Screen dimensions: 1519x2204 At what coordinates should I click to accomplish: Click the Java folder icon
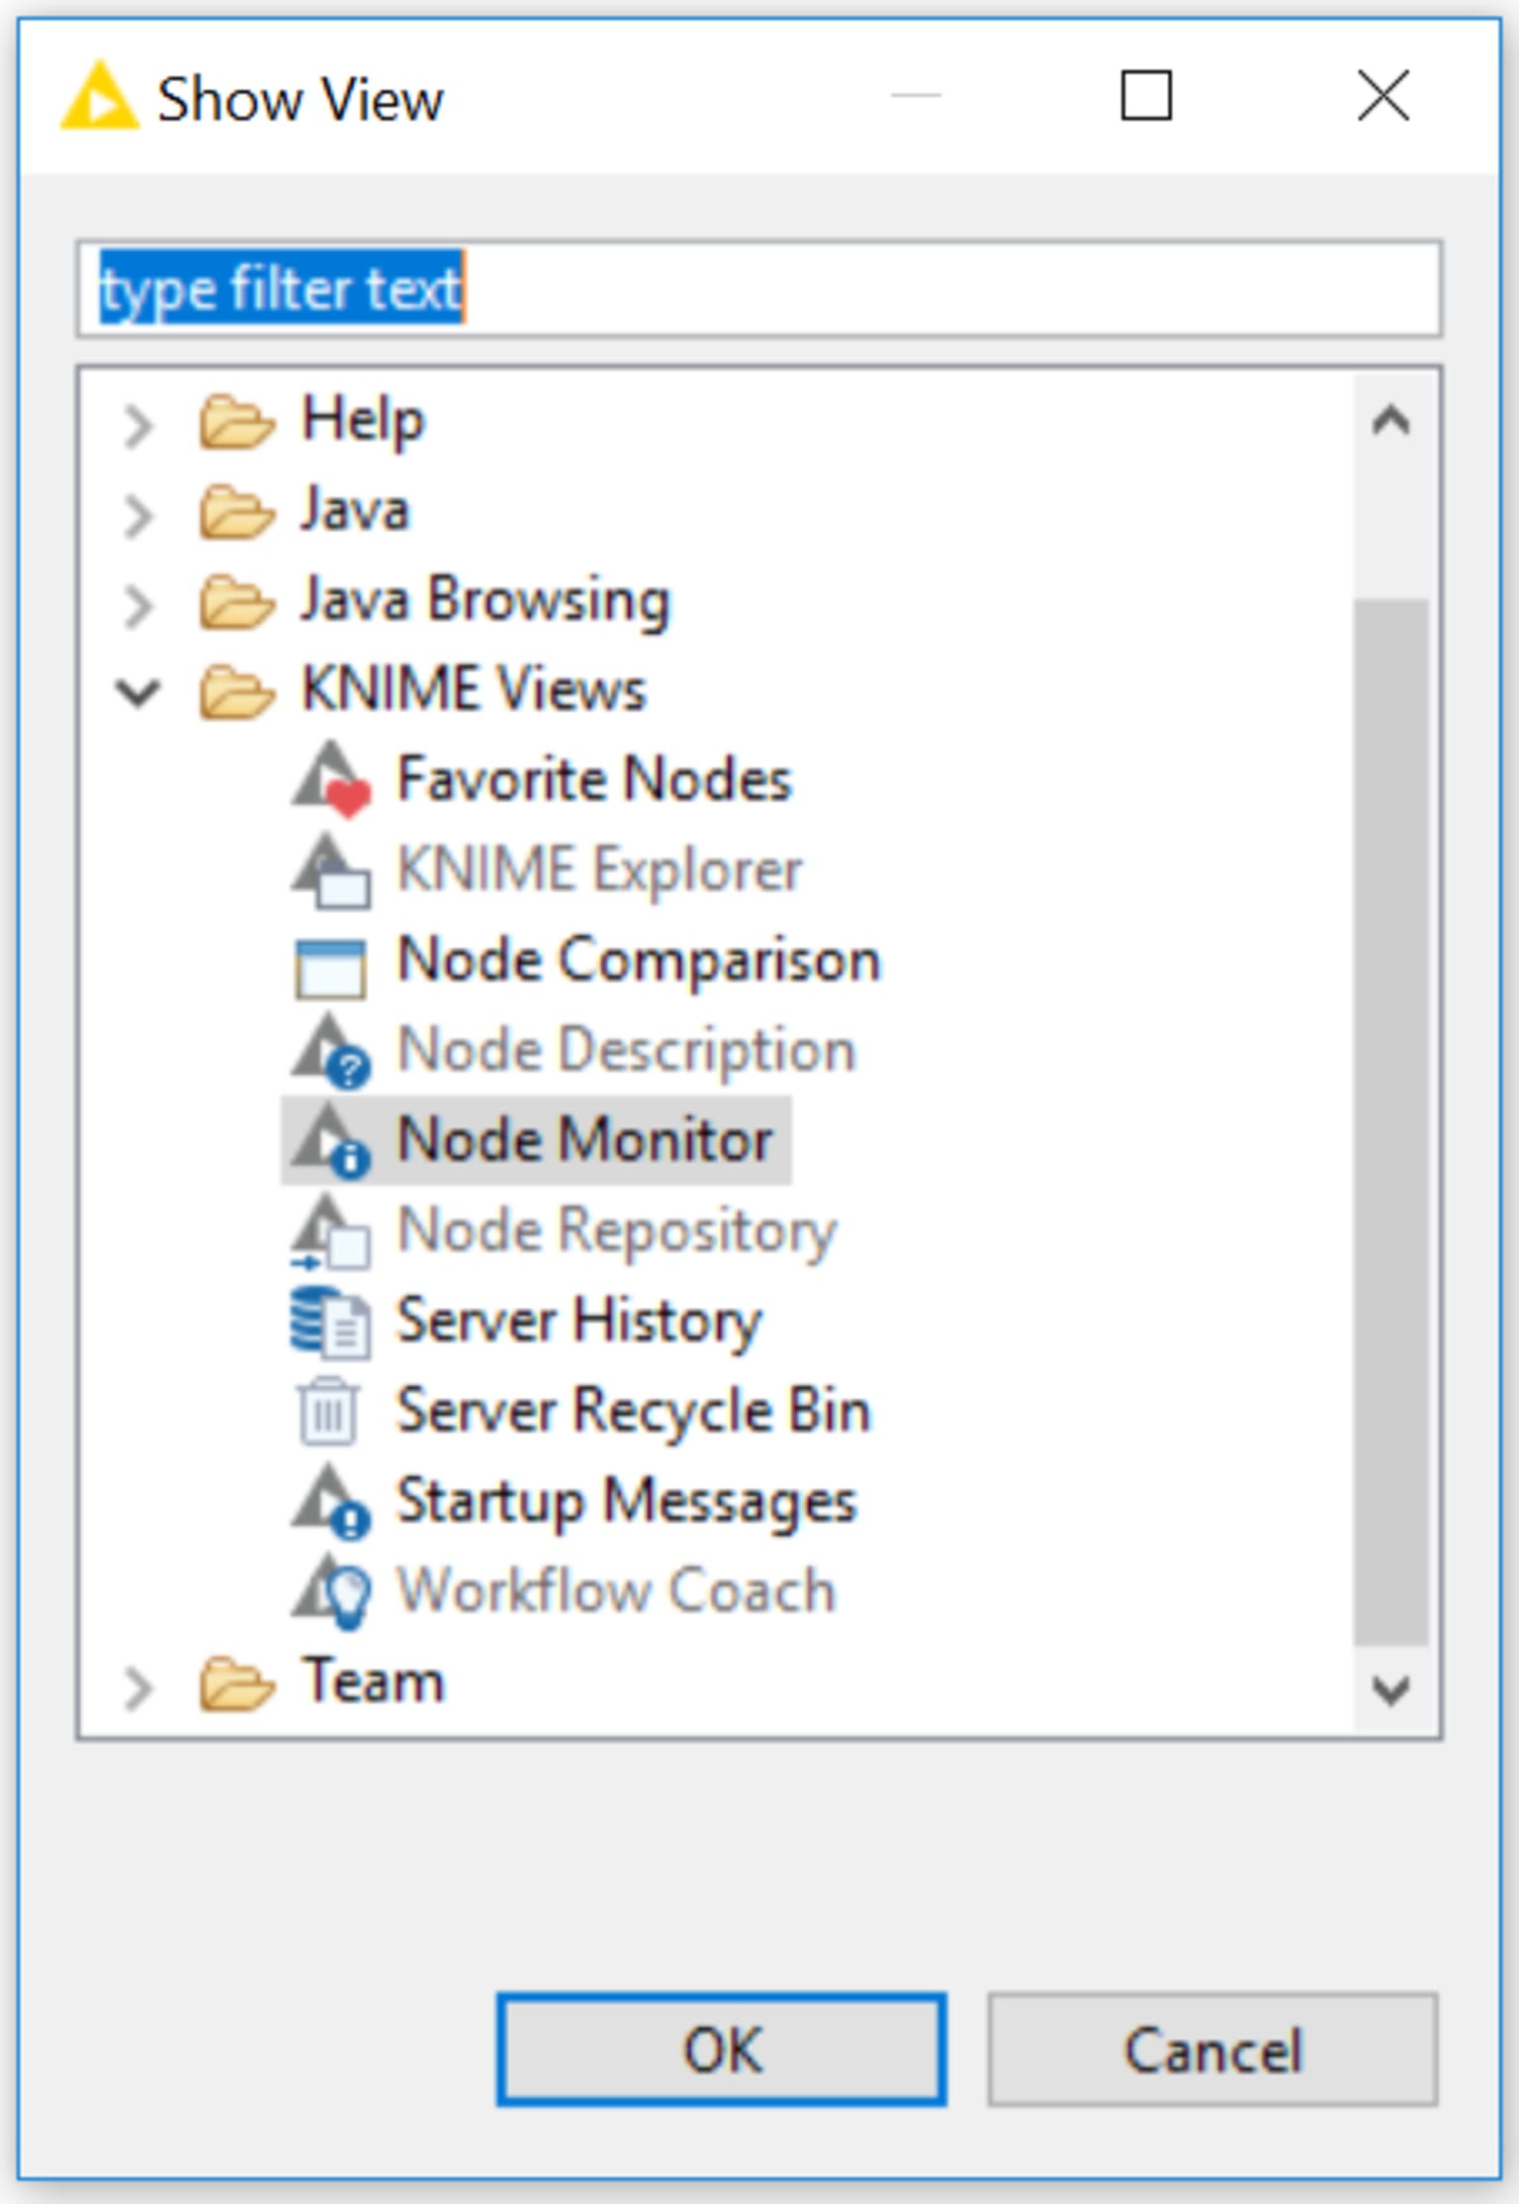[x=236, y=512]
